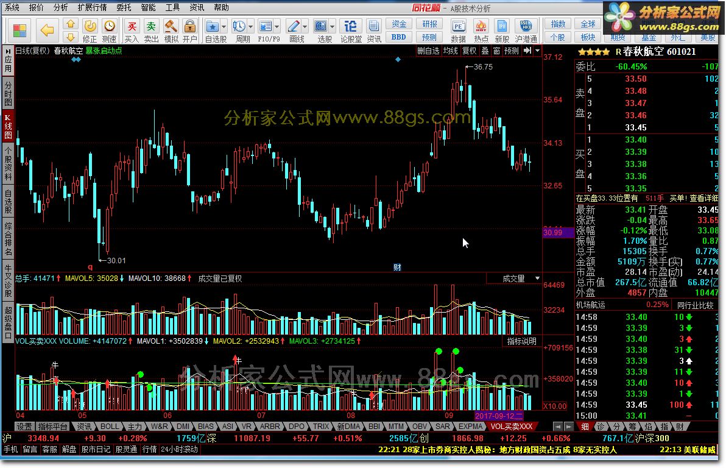
Task: Select TRIX indicator tab
Action: point(321,427)
